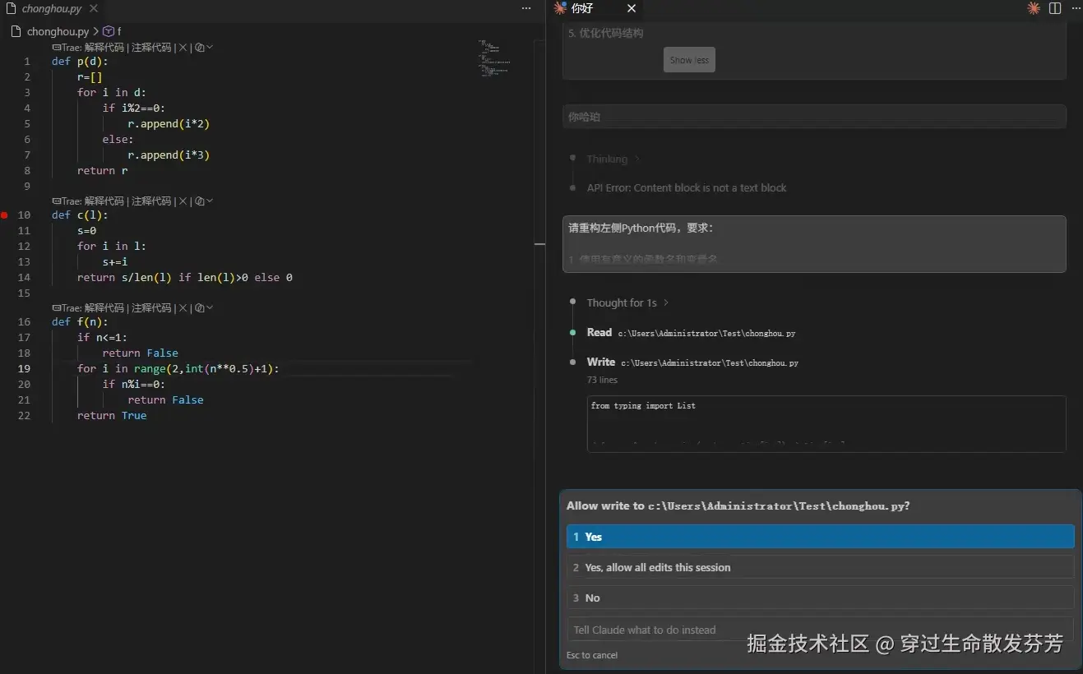This screenshot has width=1083, height=674.
Task: Click the 5. 优化代码结构 list item
Action: coord(605,34)
